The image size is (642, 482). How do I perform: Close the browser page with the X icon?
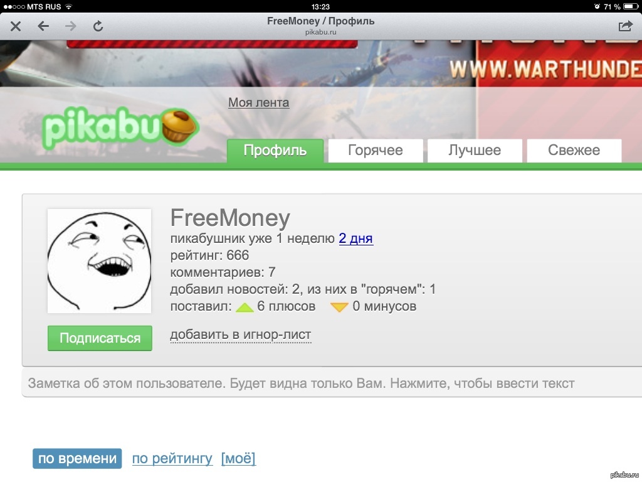(16, 26)
